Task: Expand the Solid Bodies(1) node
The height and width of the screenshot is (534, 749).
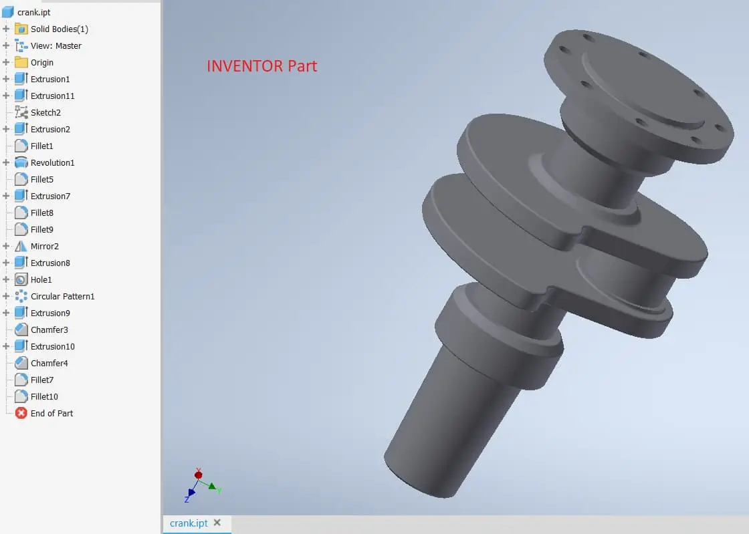Action: coord(6,29)
